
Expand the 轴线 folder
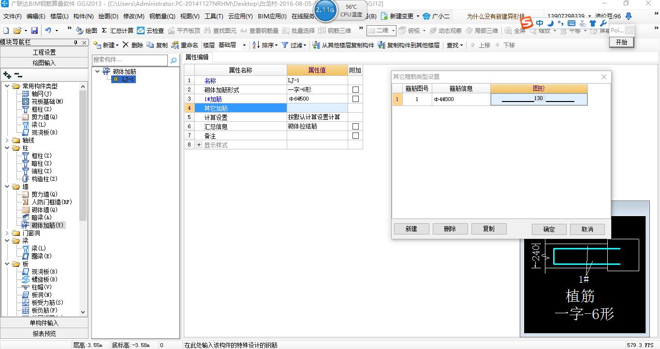point(7,140)
